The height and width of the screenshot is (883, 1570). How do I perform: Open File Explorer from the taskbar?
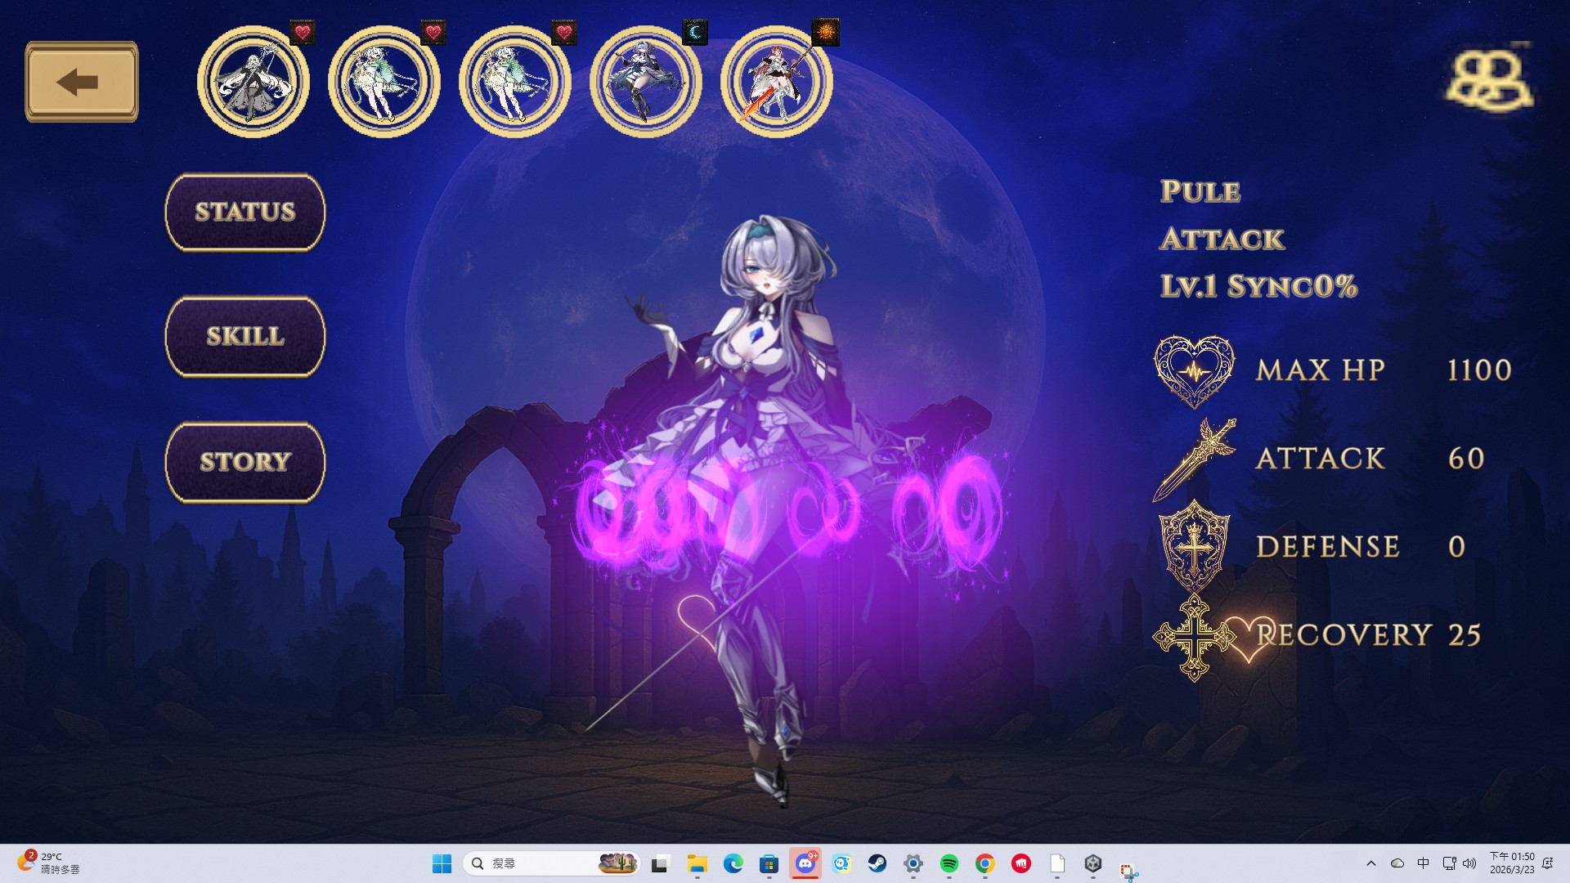[697, 863]
